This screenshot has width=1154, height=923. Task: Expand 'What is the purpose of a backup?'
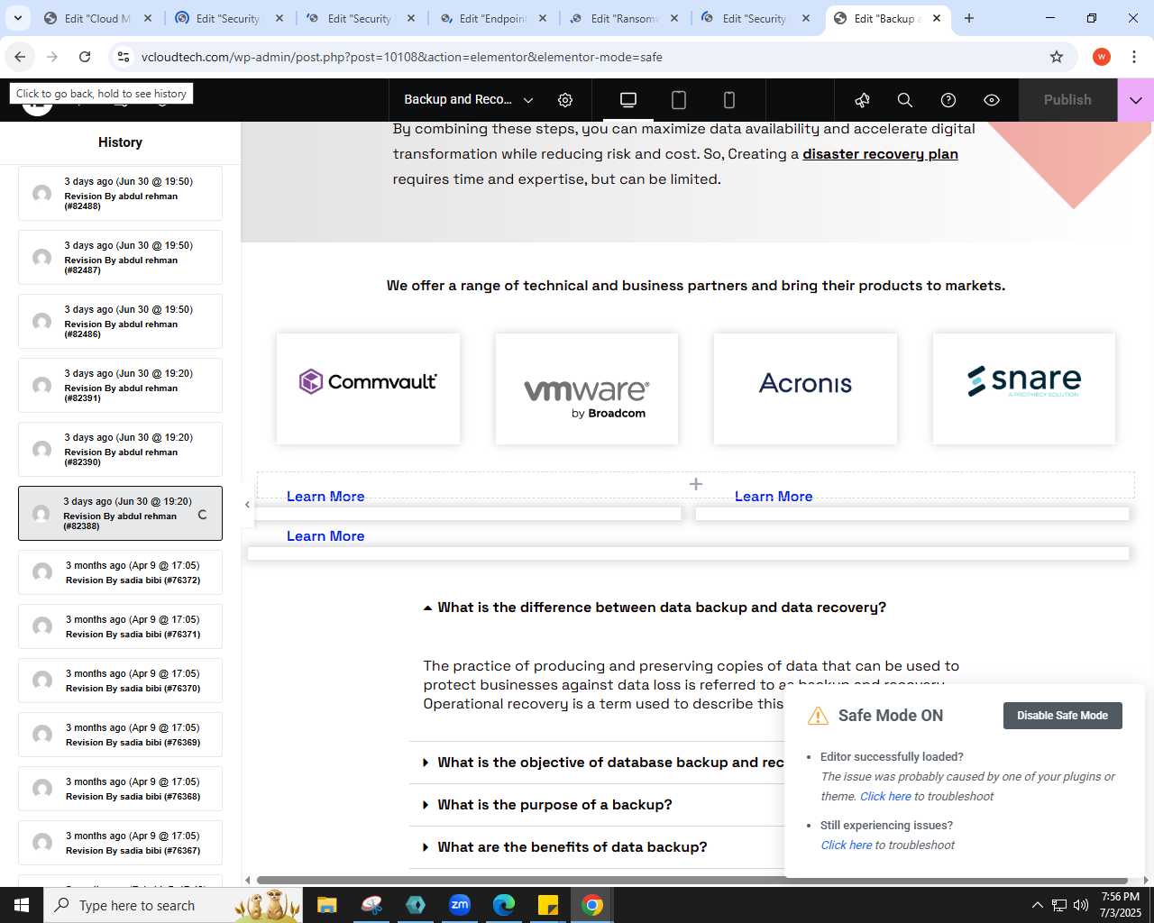(547, 805)
